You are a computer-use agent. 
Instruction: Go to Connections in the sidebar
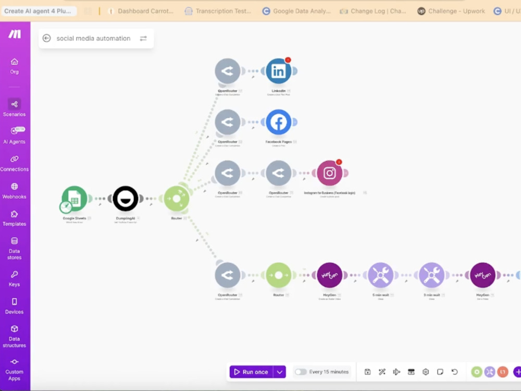click(14, 163)
